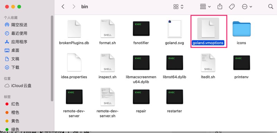The image size is (277, 133).
Task: Click the ltedit.sh file name label
Action: point(208,77)
